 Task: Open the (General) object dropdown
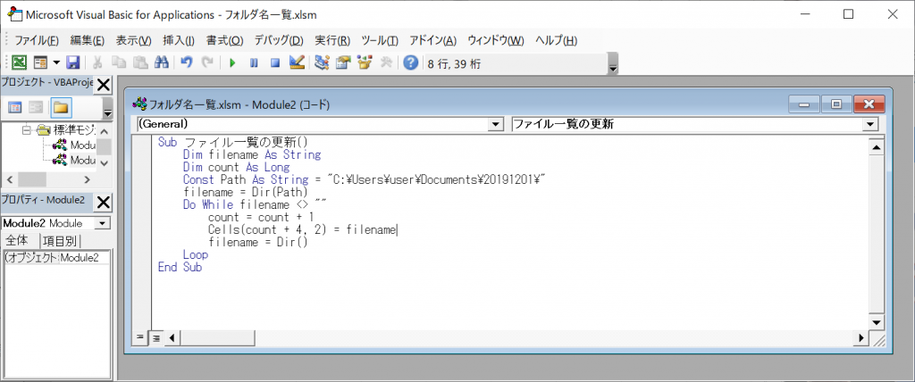[x=496, y=124]
